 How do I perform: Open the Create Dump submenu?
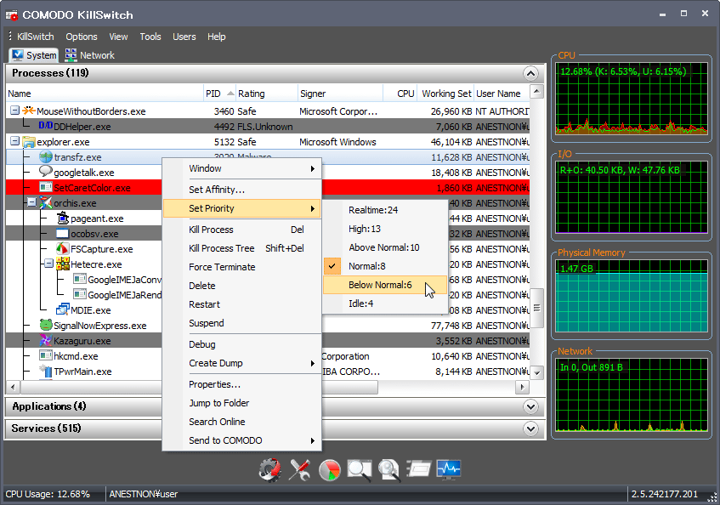(x=241, y=363)
